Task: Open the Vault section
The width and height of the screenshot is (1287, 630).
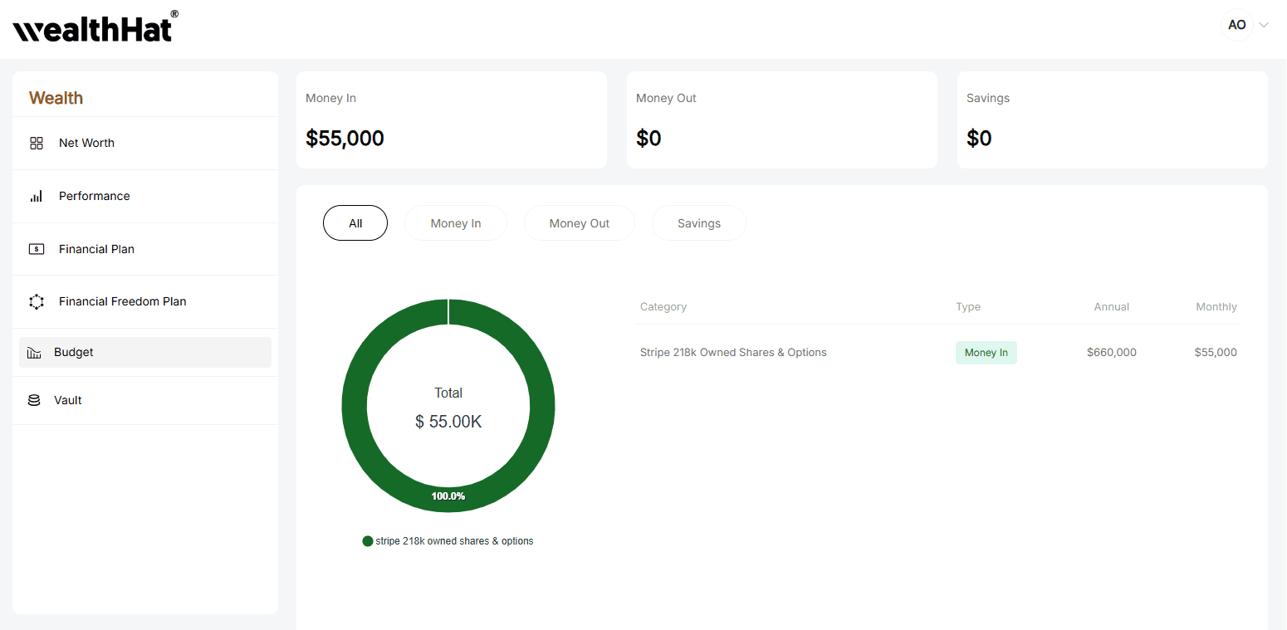Action: pyautogui.click(x=145, y=400)
